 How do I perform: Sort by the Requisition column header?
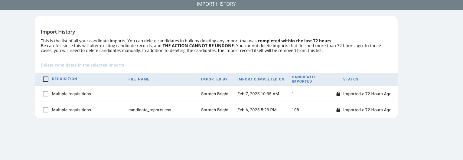(x=64, y=79)
